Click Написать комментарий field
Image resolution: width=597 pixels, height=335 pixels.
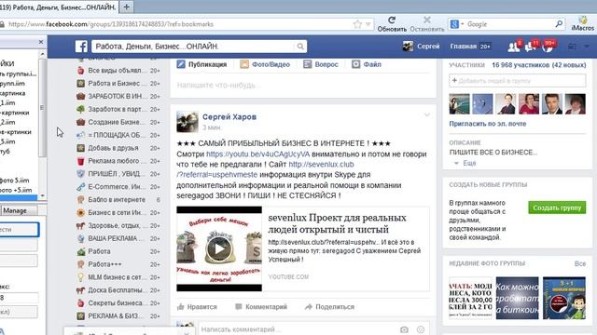297,329
